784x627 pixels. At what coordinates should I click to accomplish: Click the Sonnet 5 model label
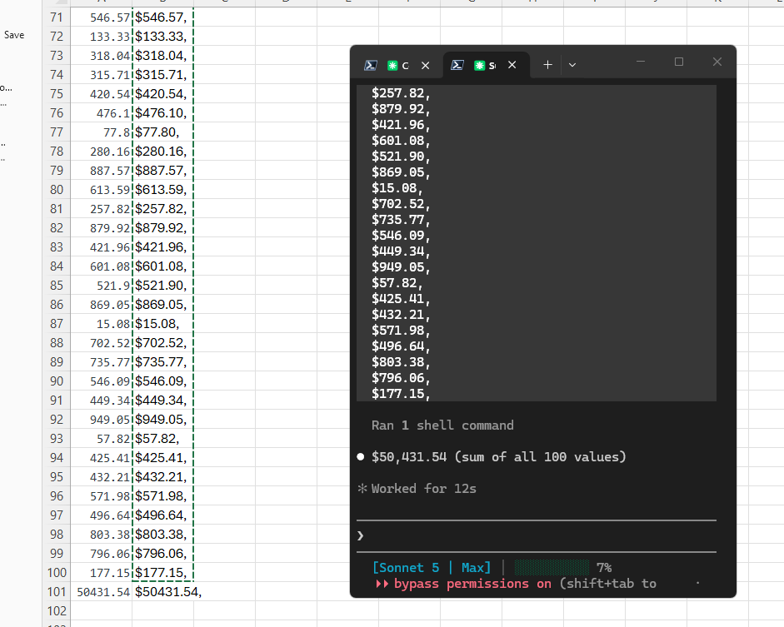(409, 568)
